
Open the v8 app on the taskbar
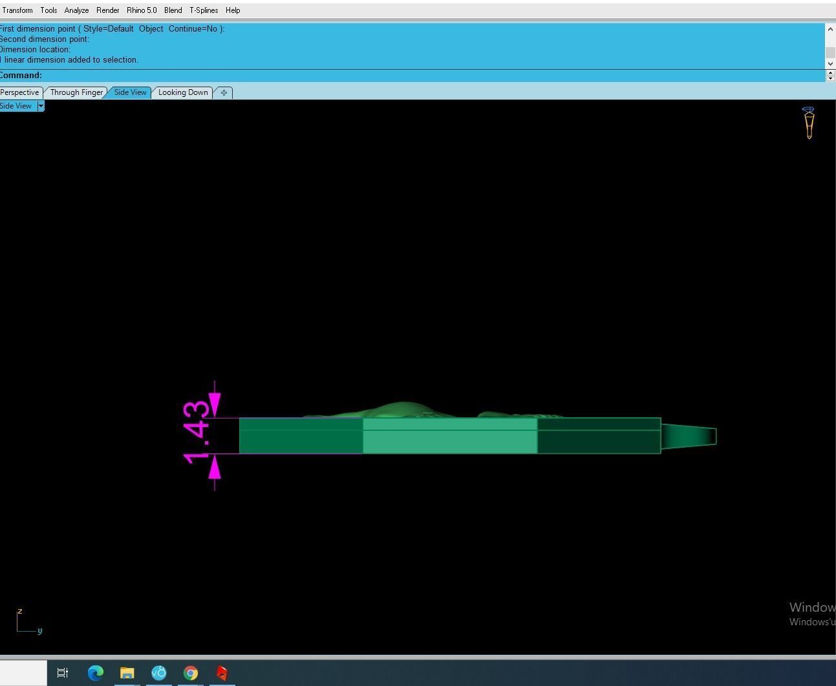pyautogui.click(x=158, y=673)
